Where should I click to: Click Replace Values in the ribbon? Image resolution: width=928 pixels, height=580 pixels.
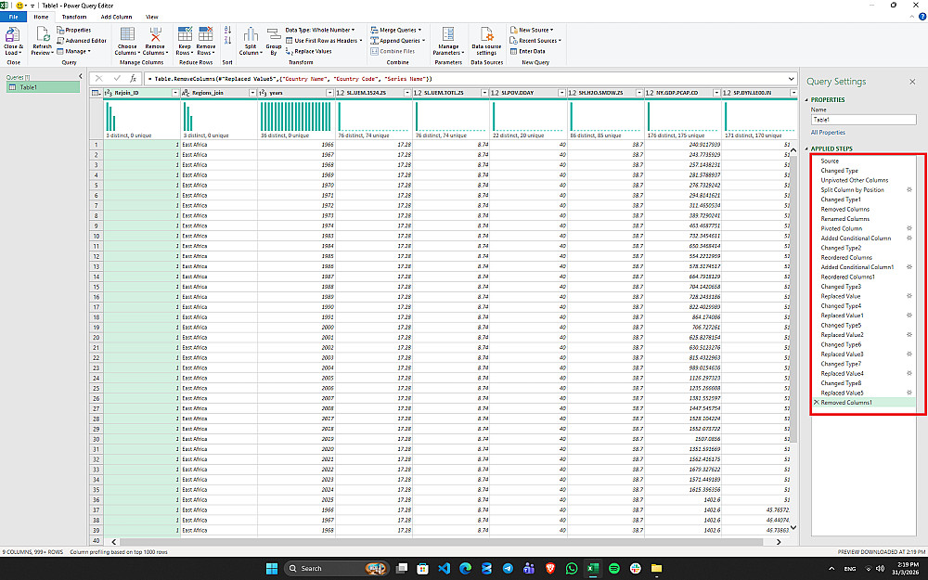309,51
